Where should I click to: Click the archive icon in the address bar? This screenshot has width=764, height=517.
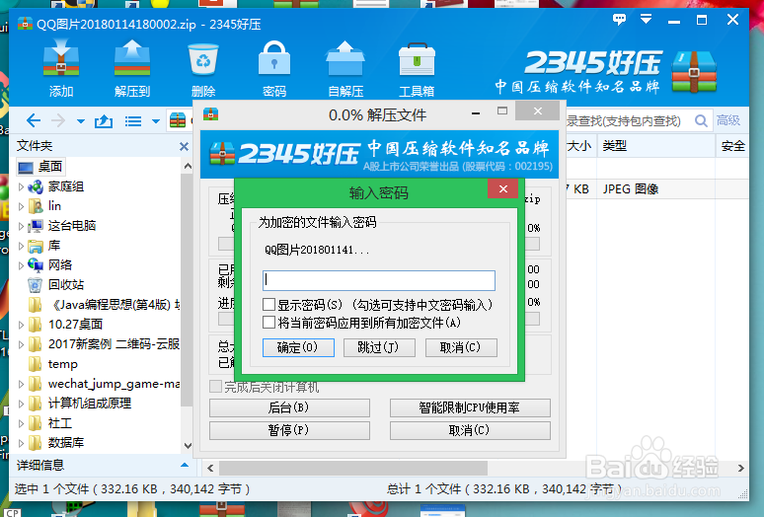(178, 120)
